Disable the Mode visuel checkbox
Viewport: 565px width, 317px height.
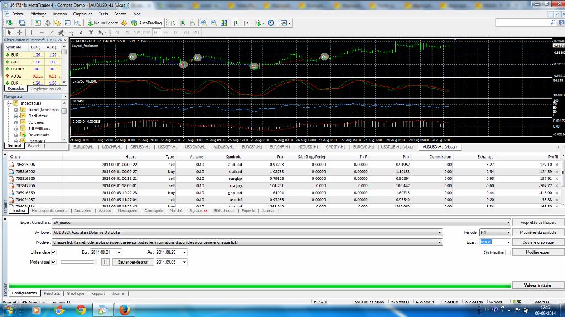54,262
